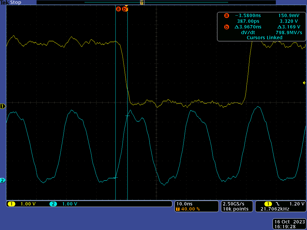Click cursor b voltage 3.320 V
Screen dimensions: 307x230
(289, 21)
